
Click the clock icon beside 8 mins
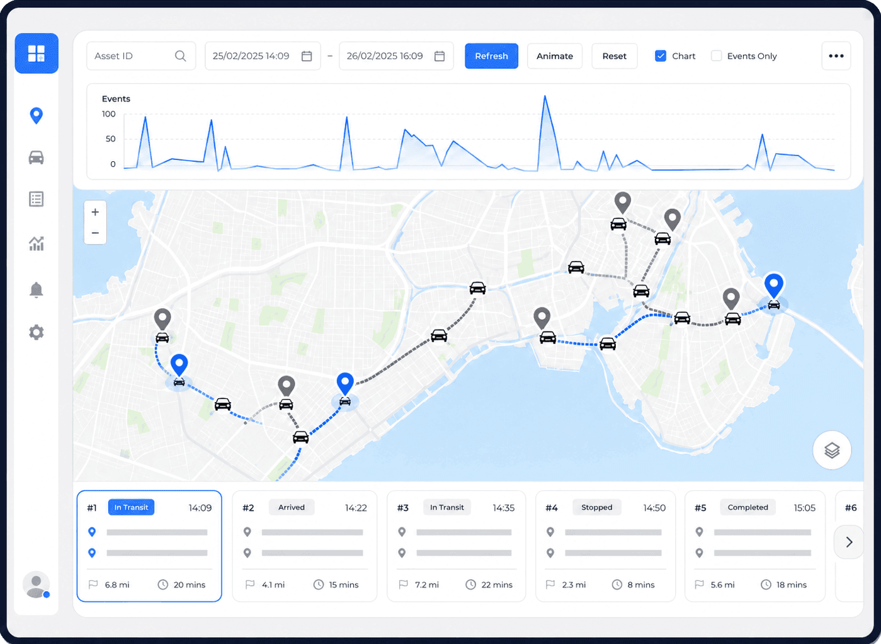617,585
